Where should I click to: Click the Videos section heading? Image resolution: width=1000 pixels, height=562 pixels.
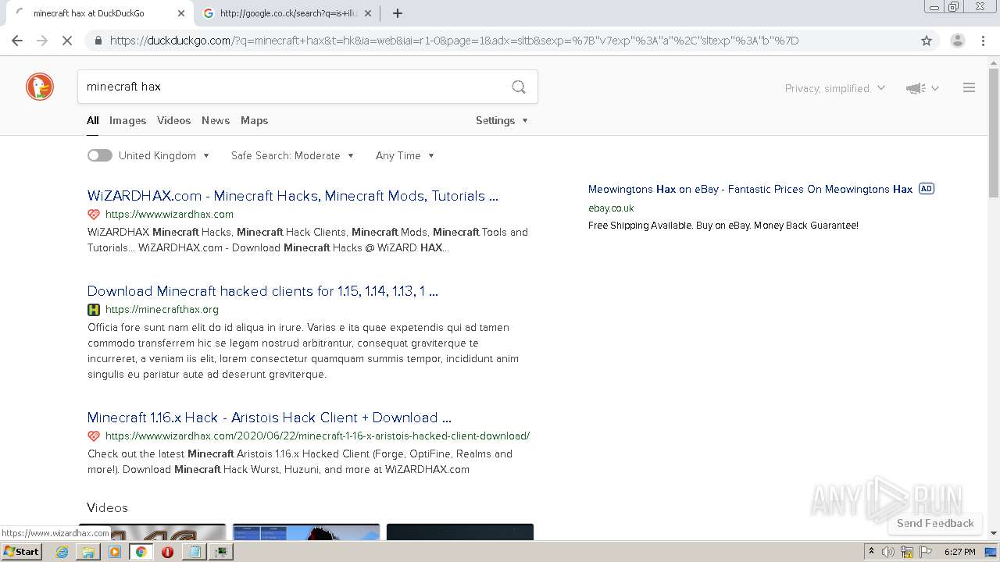tap(107, 507)
